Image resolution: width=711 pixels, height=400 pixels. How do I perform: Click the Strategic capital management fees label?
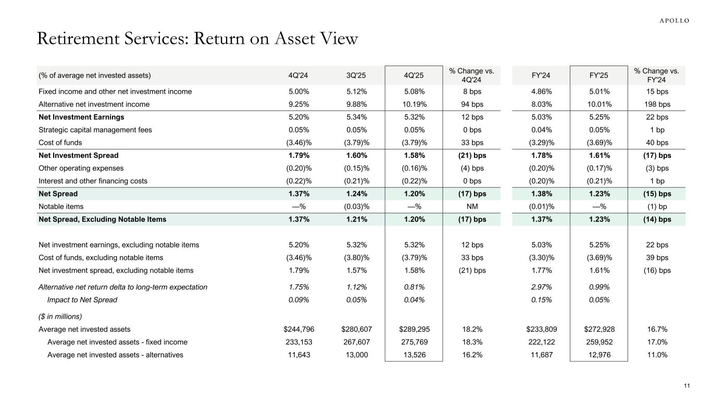[95, 130]
